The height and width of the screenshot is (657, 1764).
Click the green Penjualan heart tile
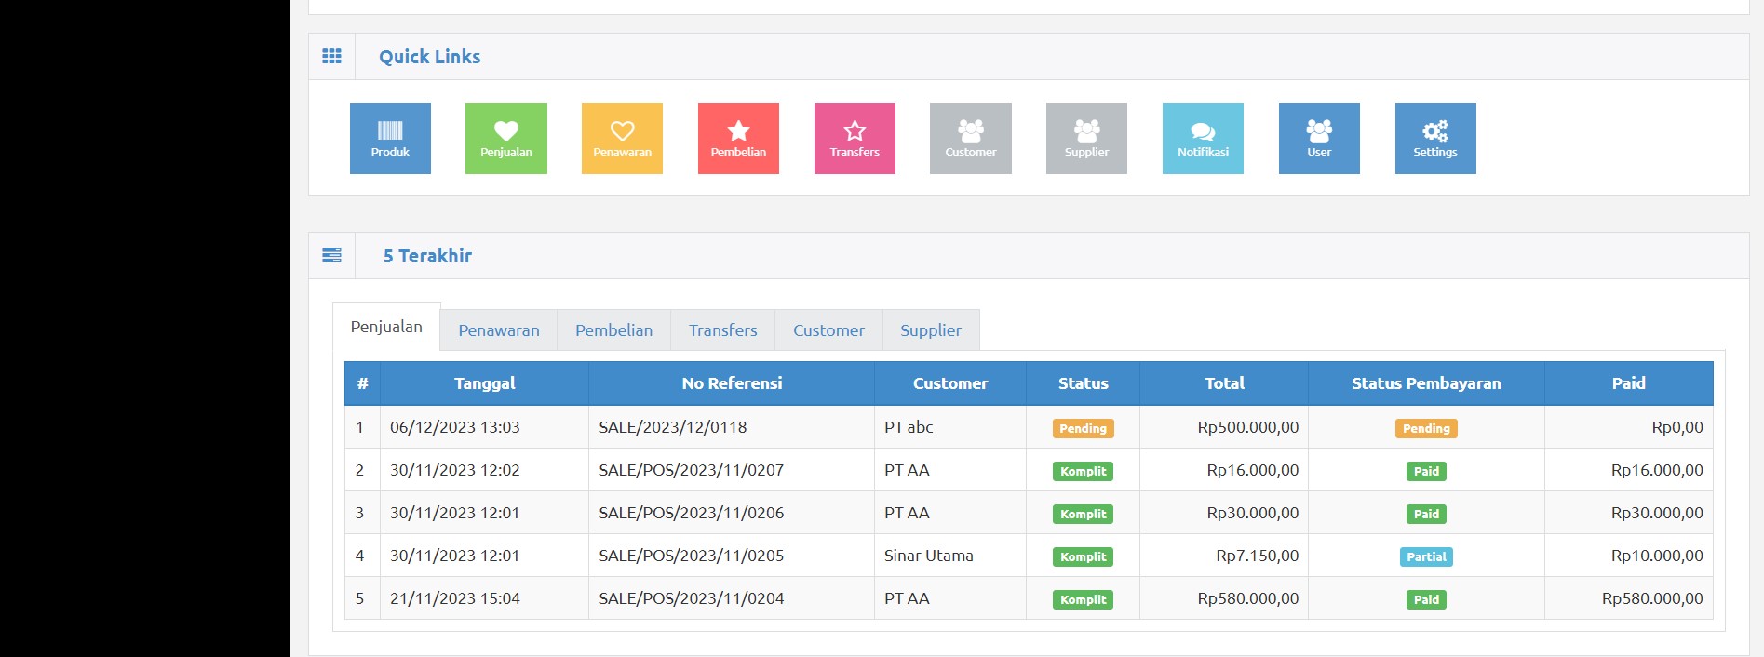505,139
